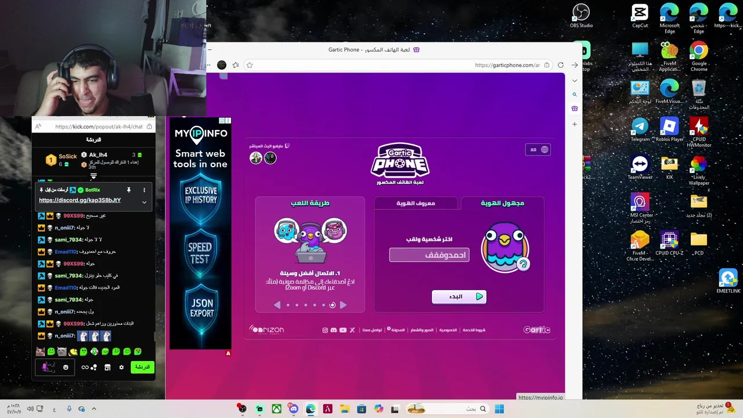
Task: Click the nickname input field احمدوففف
Action: [x=430, y=255]
